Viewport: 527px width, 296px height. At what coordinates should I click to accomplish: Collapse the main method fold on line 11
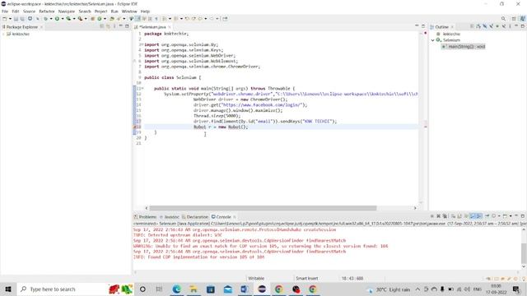coord(142,89)
